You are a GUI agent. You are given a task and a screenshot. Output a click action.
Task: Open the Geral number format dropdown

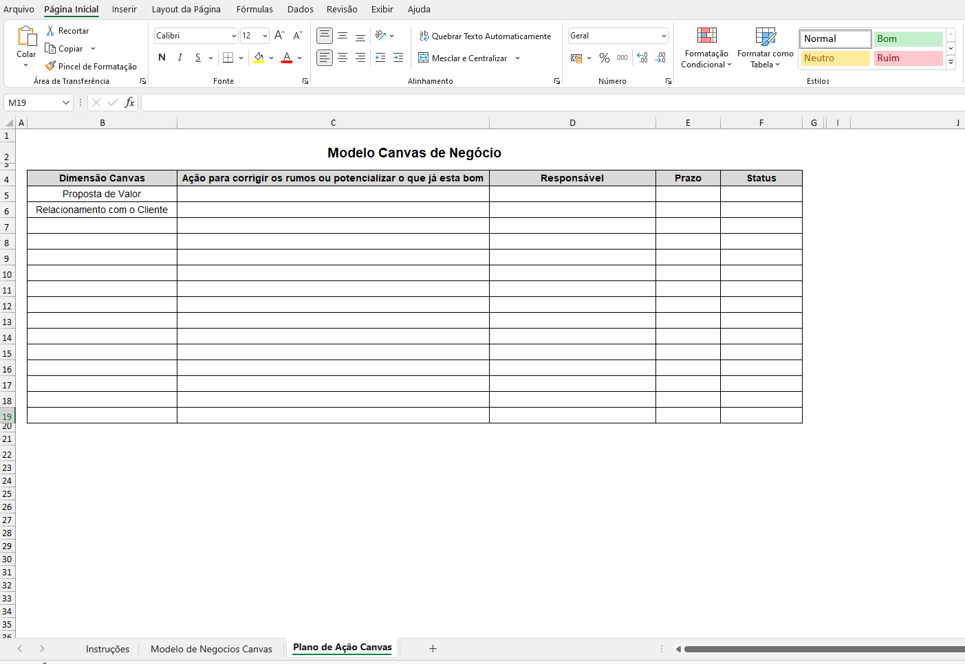coord(618,36)
